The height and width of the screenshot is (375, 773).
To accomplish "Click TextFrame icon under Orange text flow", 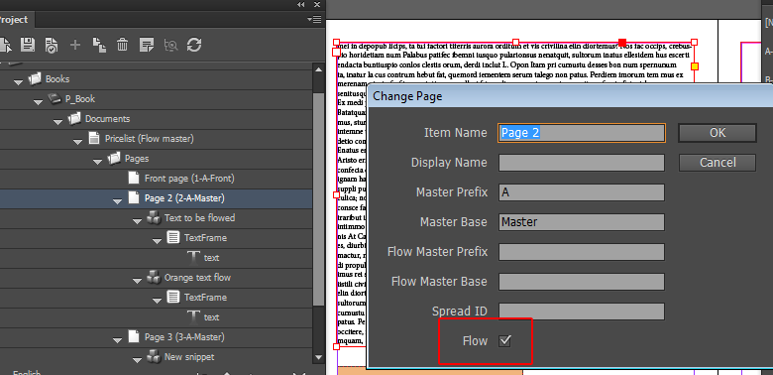I will pyautogui.click(x=173, y=297).
